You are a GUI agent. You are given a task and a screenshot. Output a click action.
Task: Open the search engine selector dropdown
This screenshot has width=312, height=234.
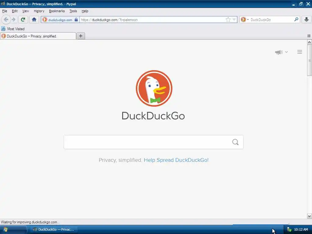[x=245, y=19]
